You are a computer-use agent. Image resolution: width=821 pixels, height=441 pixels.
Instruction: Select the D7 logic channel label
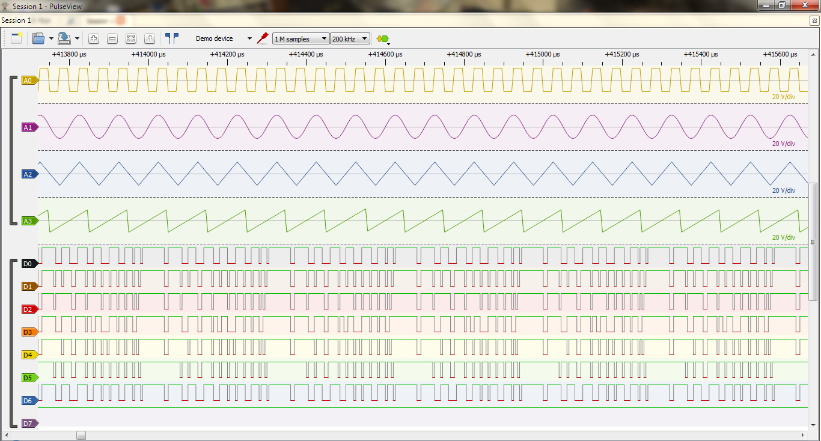29,423
